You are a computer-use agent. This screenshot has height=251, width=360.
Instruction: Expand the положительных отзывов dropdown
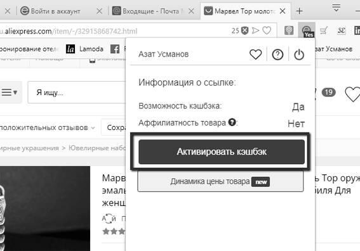tap(47, 127)
